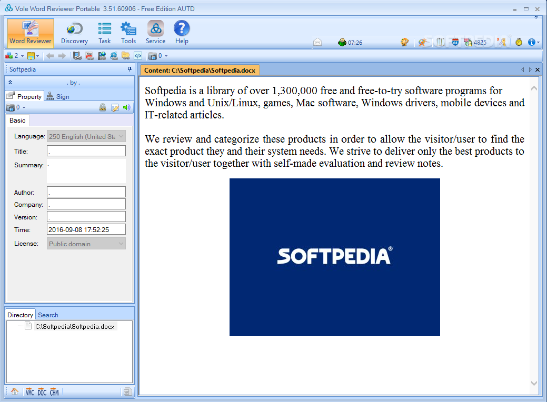Open dropdown arrow next to blocks icon
The height and width of the screenshot is (402, 547).
tap(22, 56)
